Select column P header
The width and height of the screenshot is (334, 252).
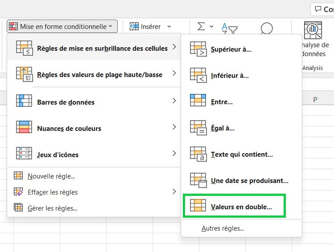tap(315, 100)
